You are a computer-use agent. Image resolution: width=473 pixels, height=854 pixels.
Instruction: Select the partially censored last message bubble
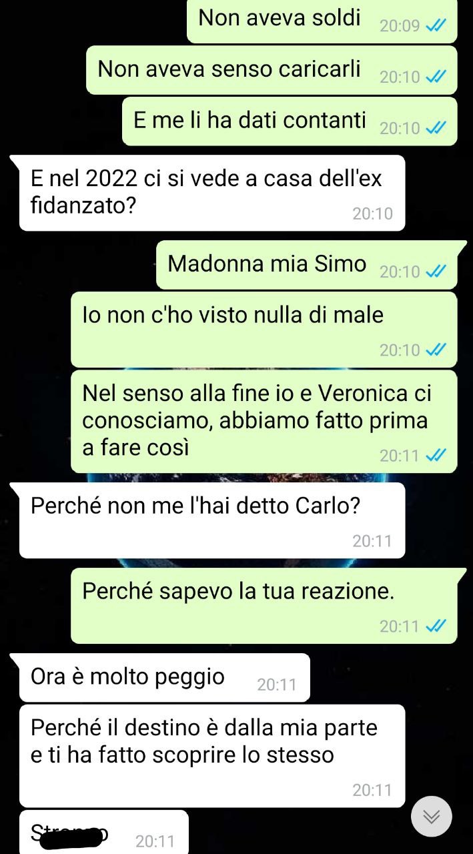tap(103, 832)
